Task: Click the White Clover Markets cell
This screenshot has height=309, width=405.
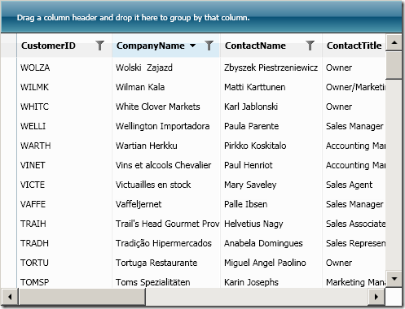Action: tap(166, 107)
